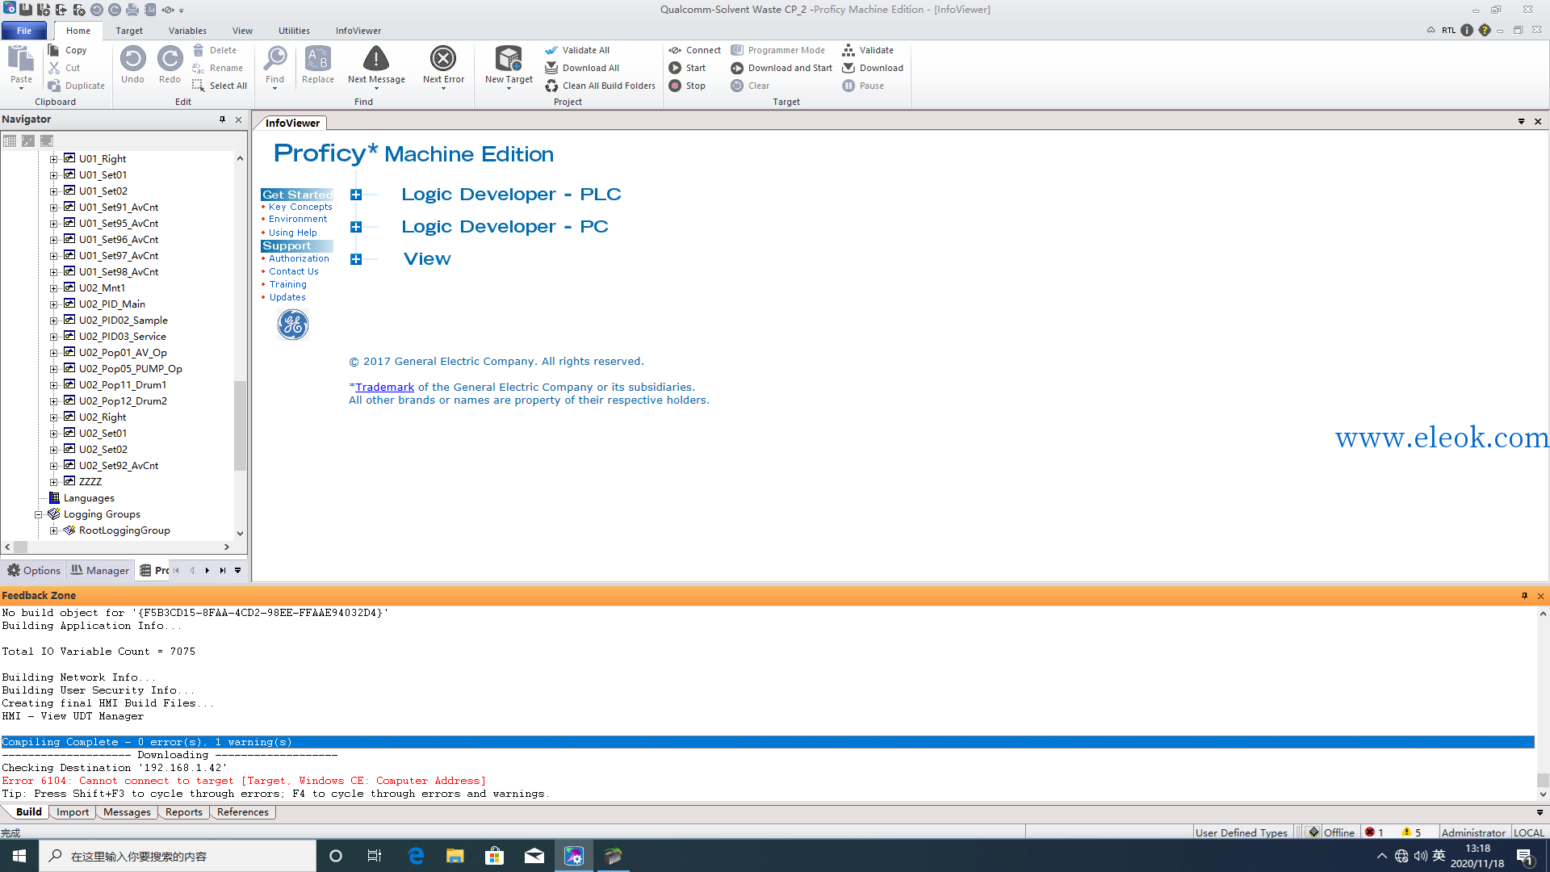Screen dimensions: 1550x872
Task: Toggle the RTL option in ribbon
Action: click(1449, 31)
